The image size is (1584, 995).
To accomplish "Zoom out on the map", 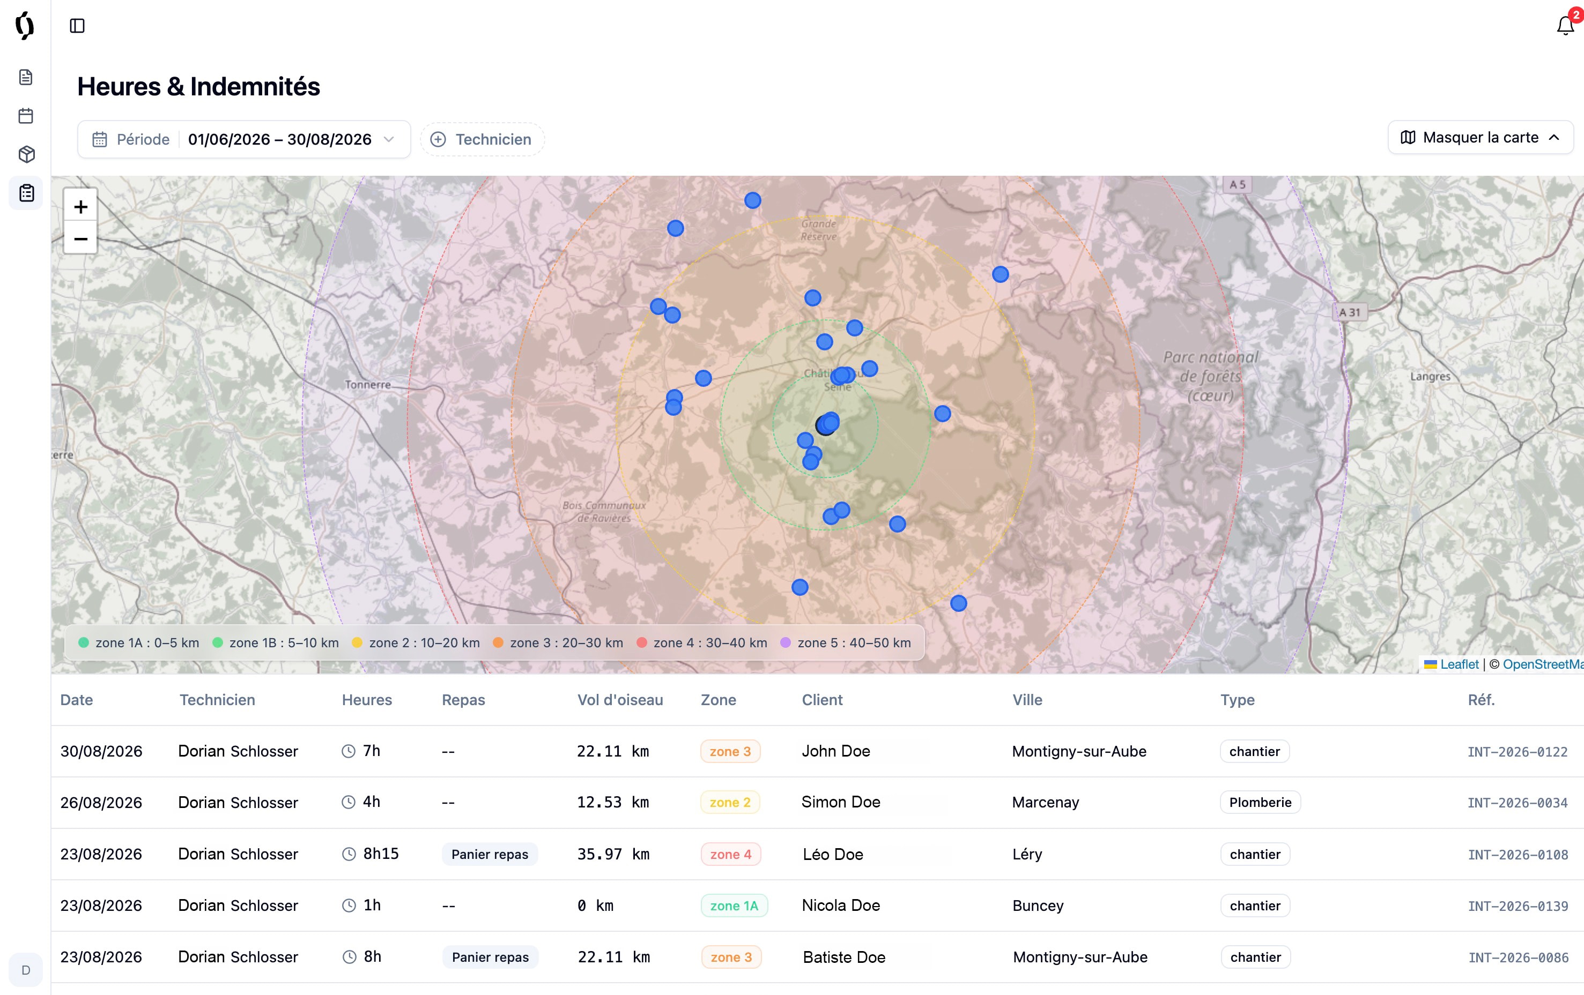I will (80, 238).
